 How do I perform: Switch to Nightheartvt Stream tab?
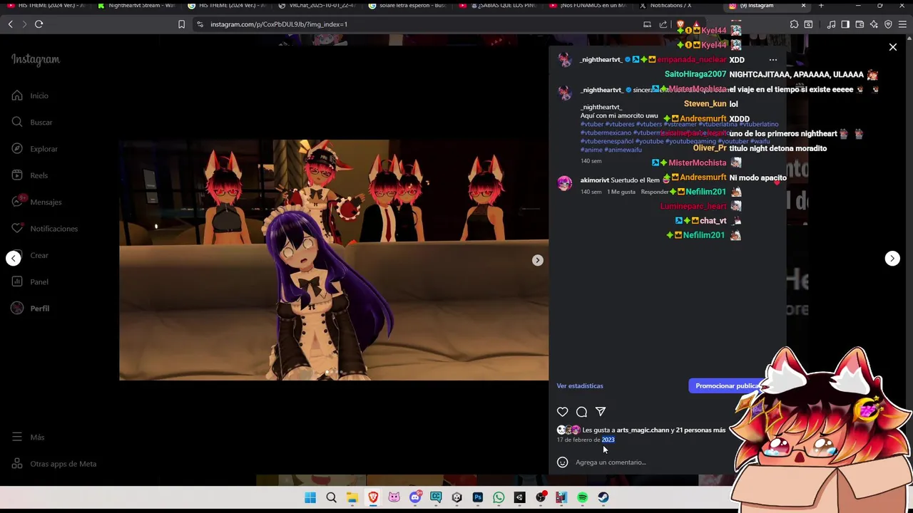(x=135, y=6)
